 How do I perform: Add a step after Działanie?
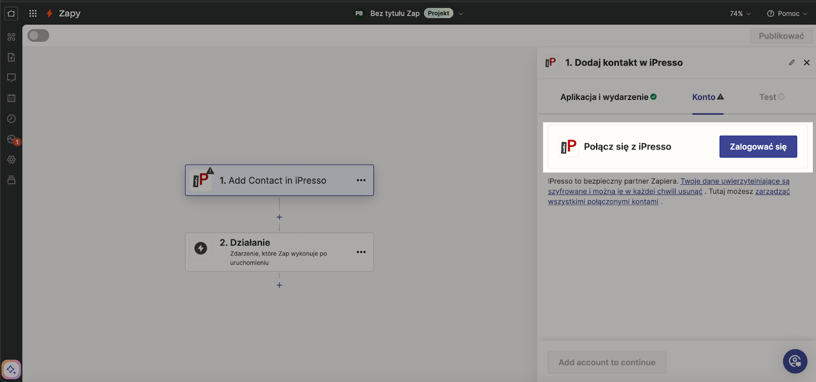coord(279,285)
